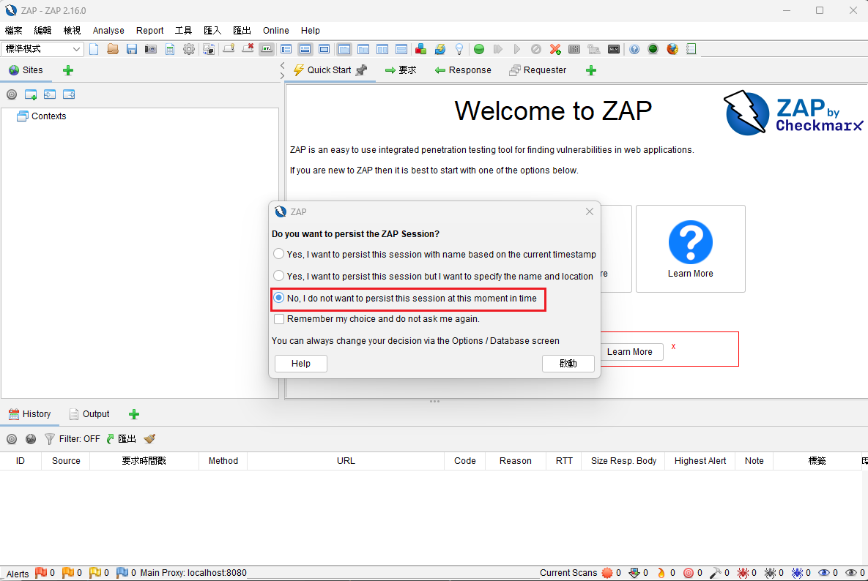Click the 啟動 button to start

568,363
